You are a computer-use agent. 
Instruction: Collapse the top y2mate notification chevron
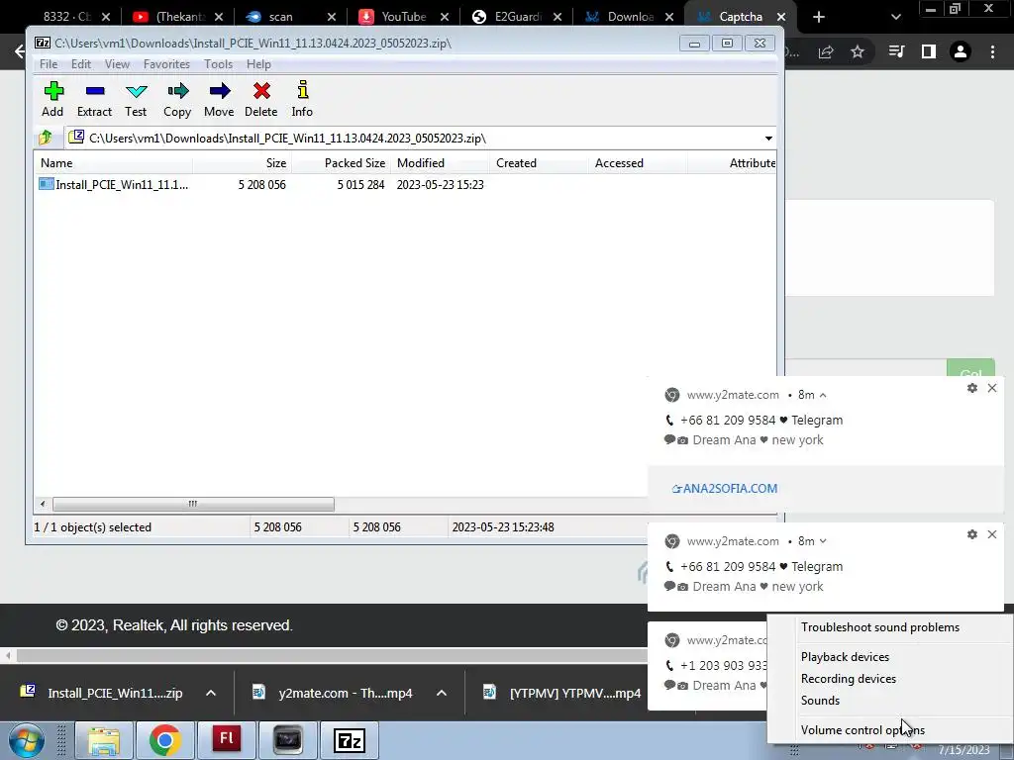click(823, 395)
